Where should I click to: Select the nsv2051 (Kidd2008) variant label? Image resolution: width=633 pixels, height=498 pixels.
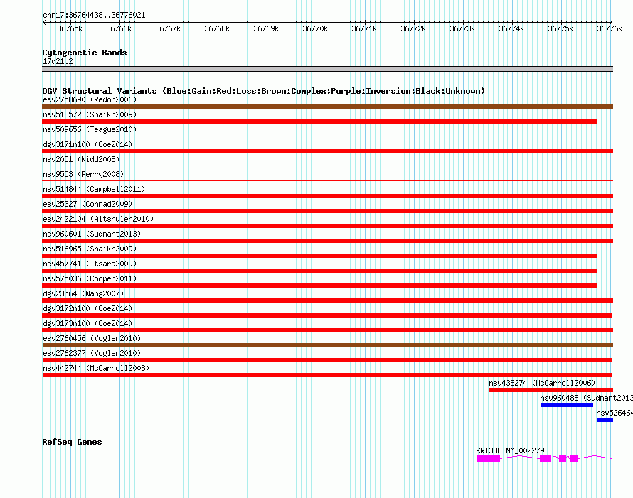81,159
